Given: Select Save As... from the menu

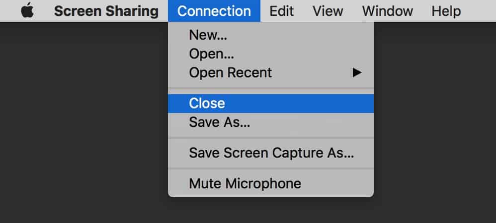Looking at the screenshot, I should point(219,122).
